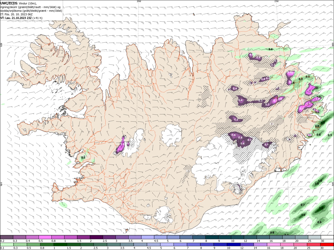This screenshot has height=250, width=334.
Task: Pick the dark teal 8–9 snow swatch
Action: pyautogui.click(x=212, y=237)
